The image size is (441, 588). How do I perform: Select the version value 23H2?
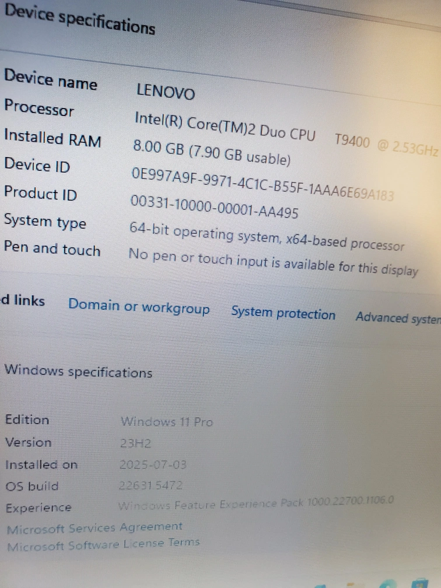click(x=135, y=443)
